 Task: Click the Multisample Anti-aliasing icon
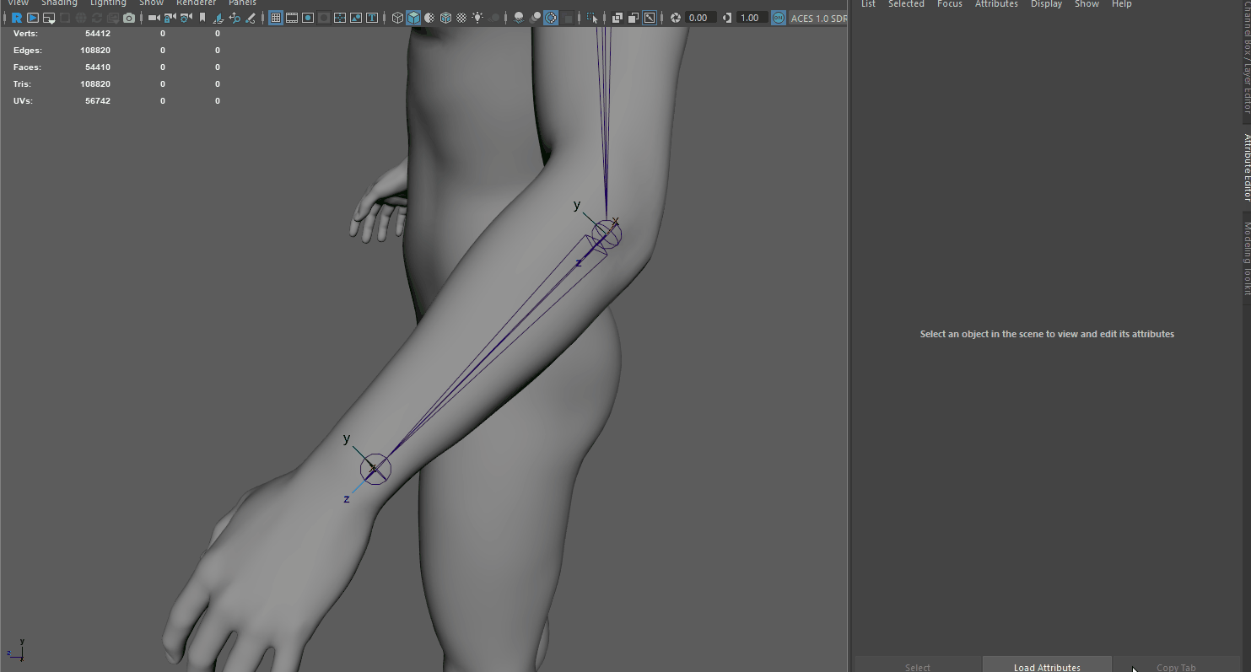pos(552,18)
